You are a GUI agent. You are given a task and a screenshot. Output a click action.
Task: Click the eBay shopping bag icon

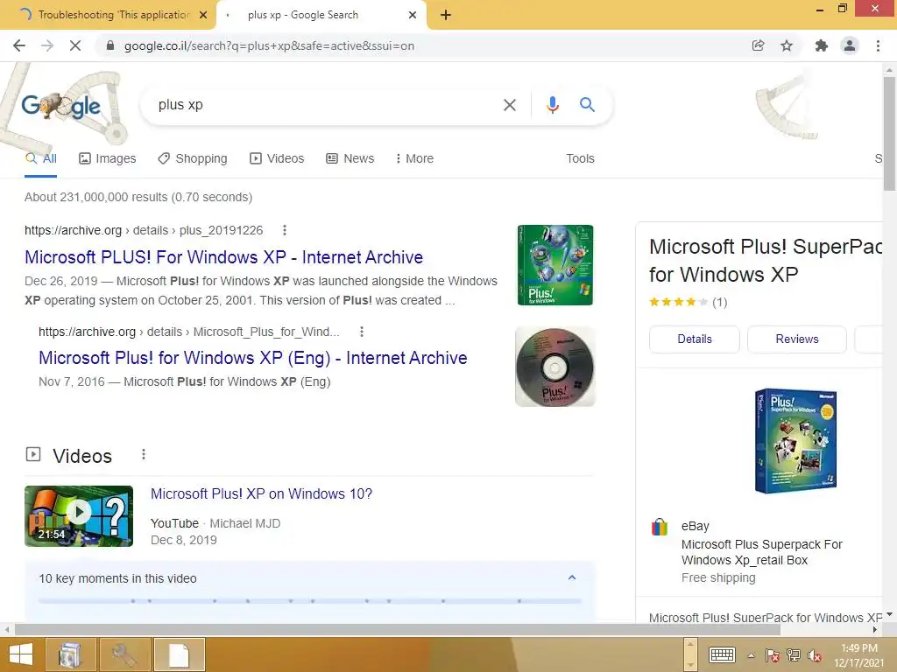pyautogui.click(x=660, y=526)
